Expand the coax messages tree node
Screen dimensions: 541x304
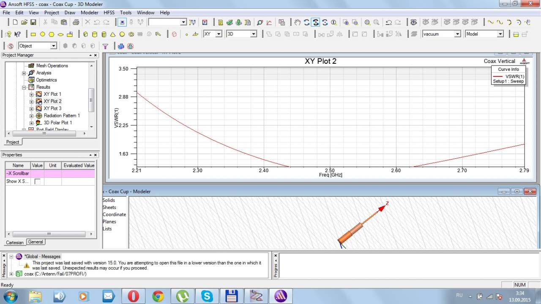tap(11, 274)
